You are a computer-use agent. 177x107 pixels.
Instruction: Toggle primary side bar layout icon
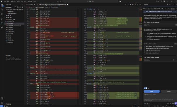tap(159, 1)
